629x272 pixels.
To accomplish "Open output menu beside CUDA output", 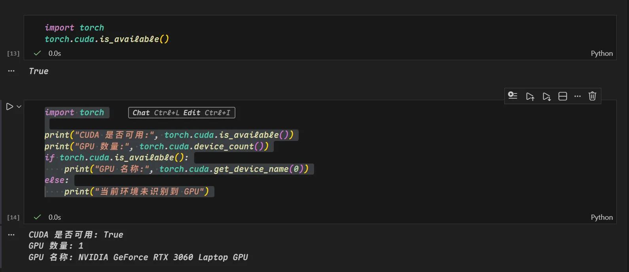I will (x=11, y=235).
